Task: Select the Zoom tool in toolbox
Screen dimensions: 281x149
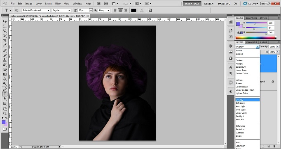Action: (5, 113)
